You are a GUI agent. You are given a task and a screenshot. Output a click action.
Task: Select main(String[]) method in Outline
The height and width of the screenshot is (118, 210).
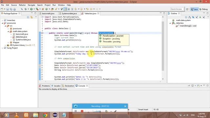(188, 26)
